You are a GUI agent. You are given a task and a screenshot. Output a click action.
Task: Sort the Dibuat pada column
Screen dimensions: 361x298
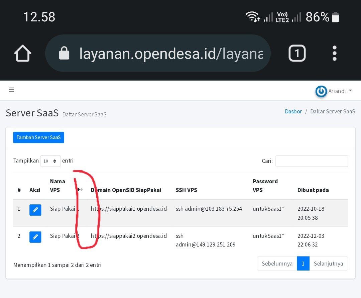click(x=313, y=190)
